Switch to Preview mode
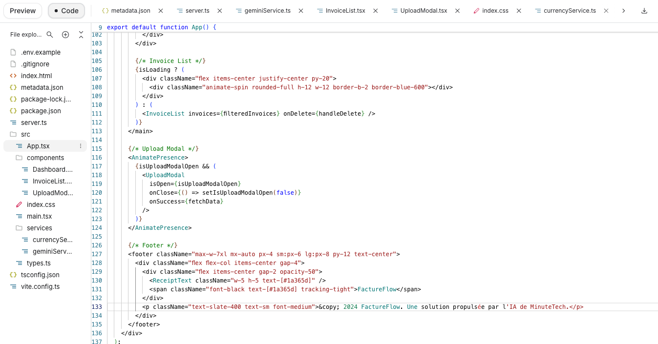The height and width of the screenshot is (344, 658). tap(22, 11)
